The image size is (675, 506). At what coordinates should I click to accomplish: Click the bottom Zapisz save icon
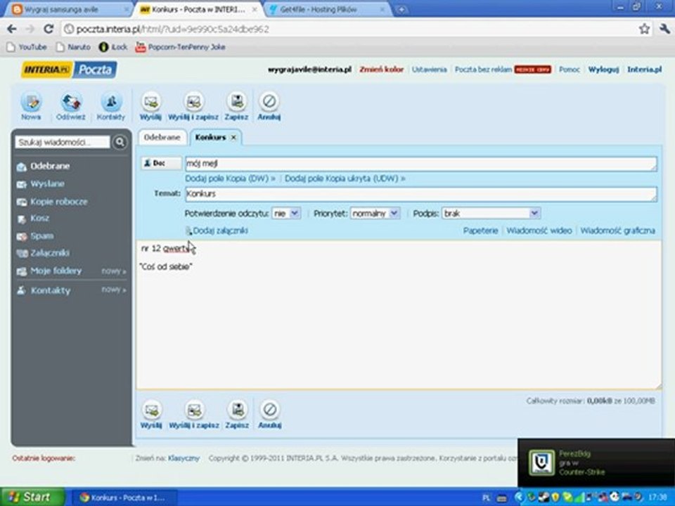pos(237,410)
